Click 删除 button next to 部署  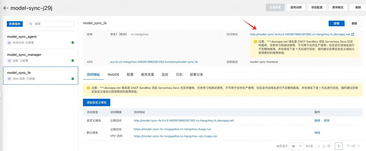tap(354, 23)
